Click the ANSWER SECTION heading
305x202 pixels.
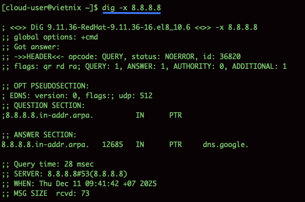point(38,135)
